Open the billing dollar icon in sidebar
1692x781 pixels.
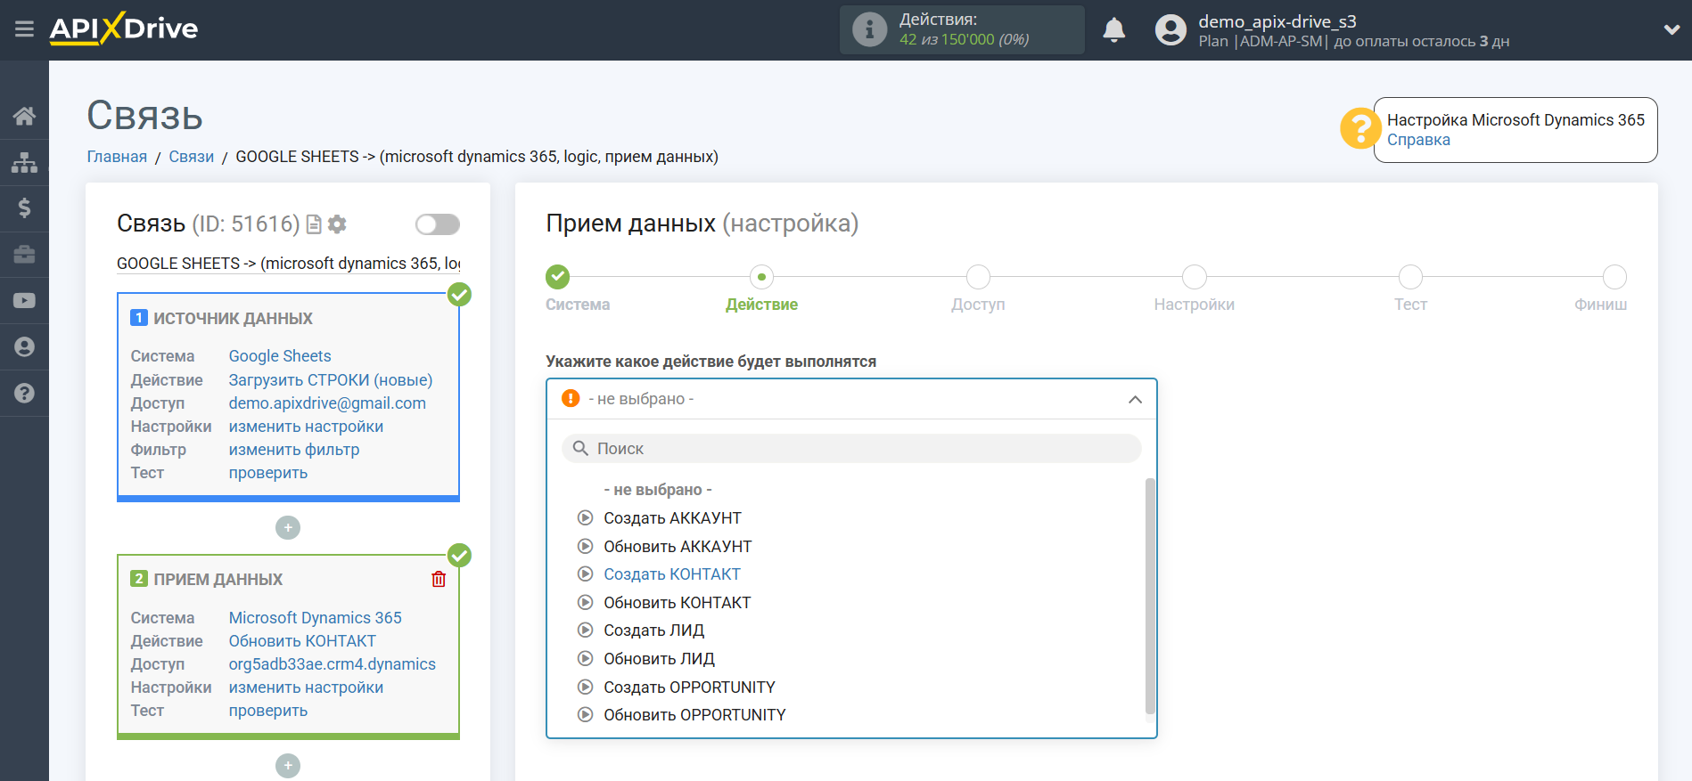tap(24, 208)
